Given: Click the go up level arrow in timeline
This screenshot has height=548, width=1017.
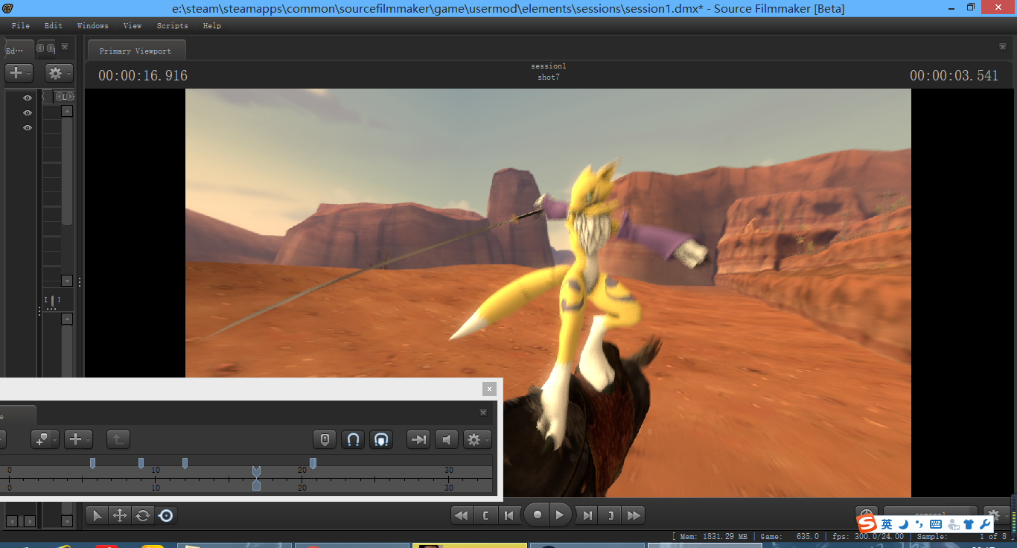Looking at the screenshot, I should coord(118,439).
